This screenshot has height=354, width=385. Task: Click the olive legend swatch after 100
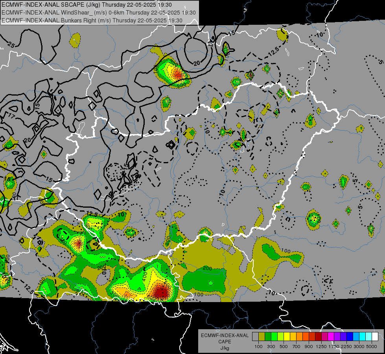[x=262, y=336]
